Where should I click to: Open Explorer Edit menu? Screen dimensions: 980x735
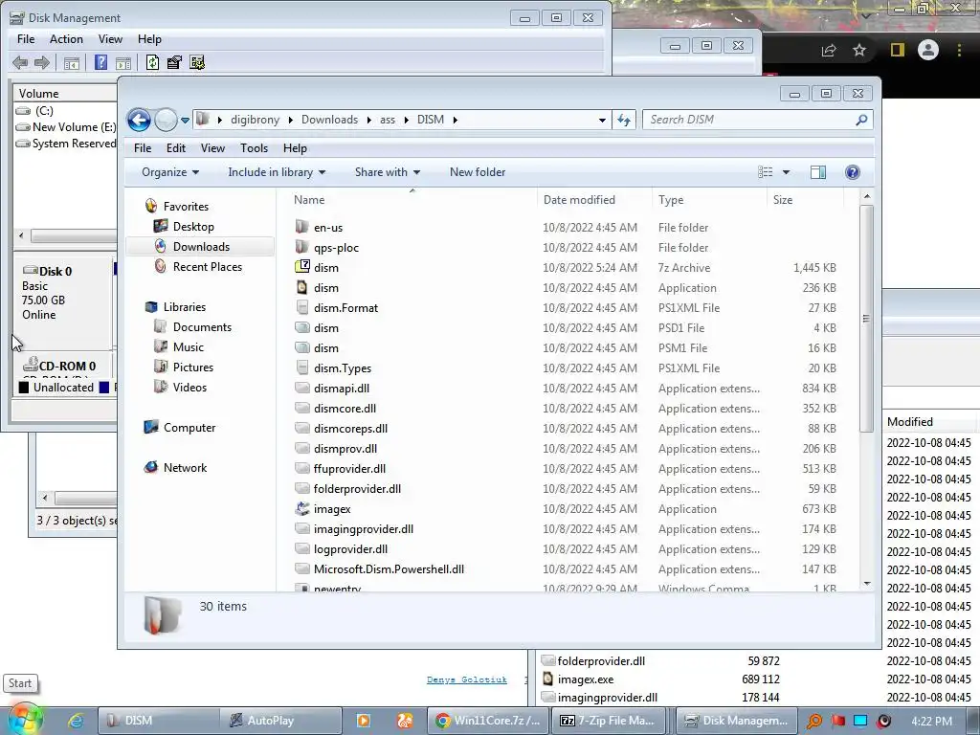(176, 148)
